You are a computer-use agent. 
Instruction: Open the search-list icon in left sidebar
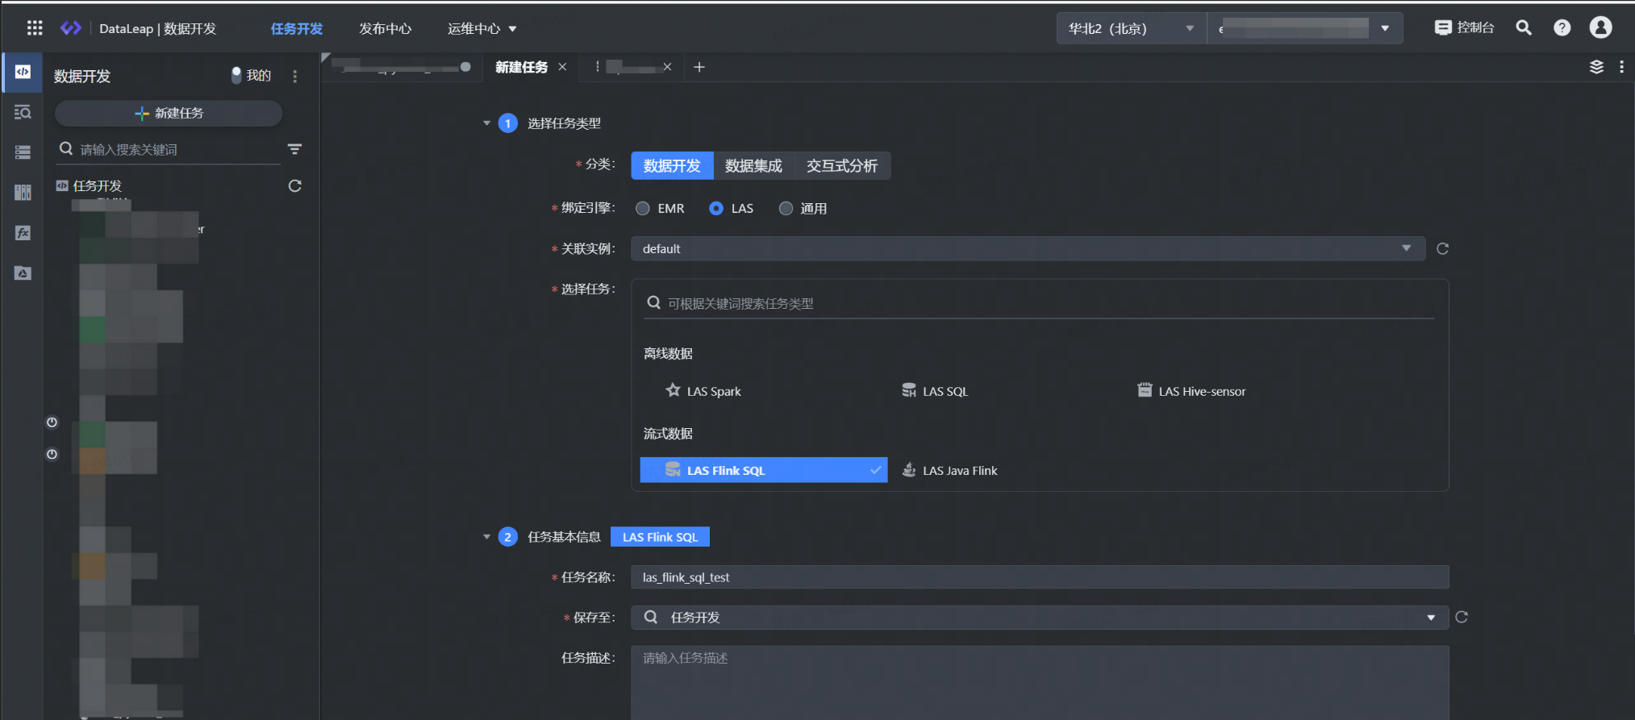click(23, 112)
